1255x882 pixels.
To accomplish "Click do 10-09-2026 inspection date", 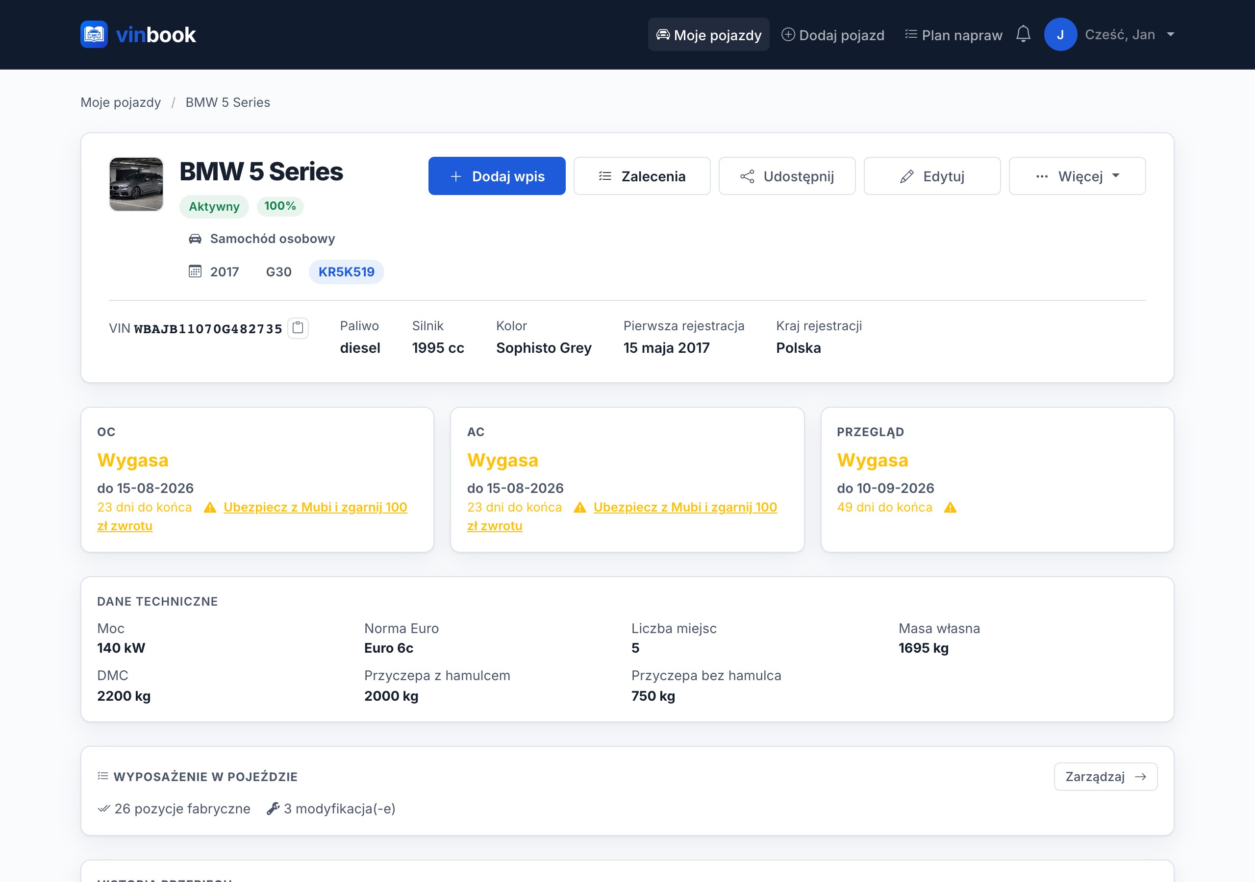I will [885, 488].
